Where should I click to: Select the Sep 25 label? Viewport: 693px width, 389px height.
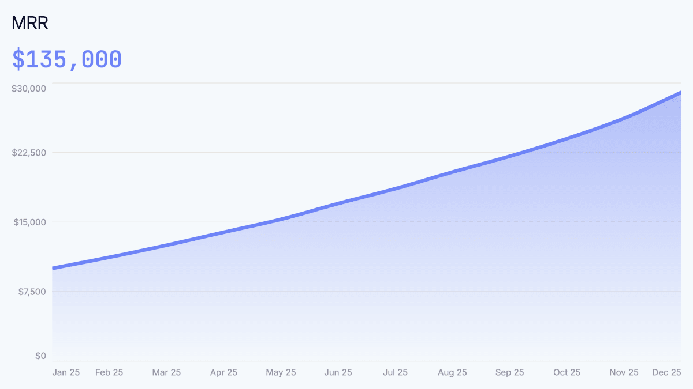509,372
